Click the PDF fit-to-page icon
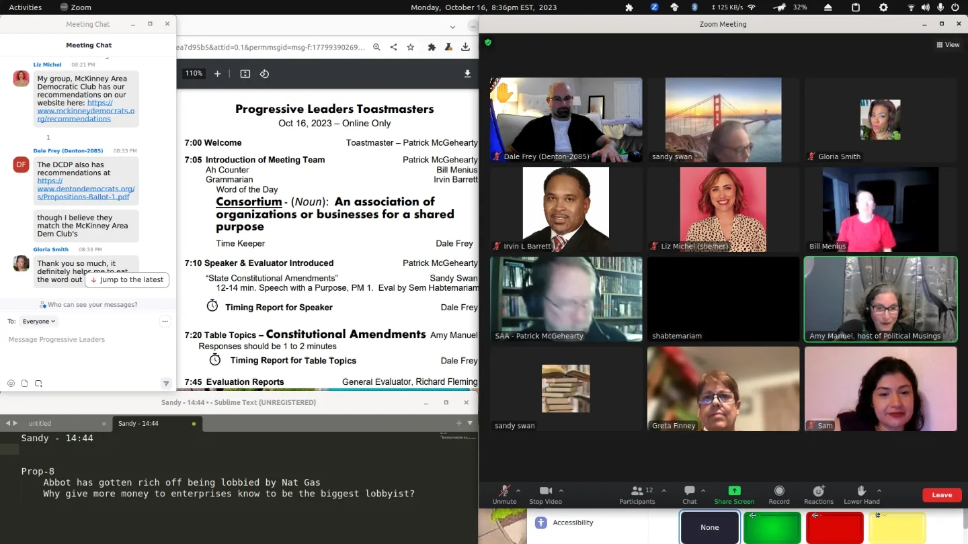The width and height of the screenshot is (968, 544). coord(245,74)
